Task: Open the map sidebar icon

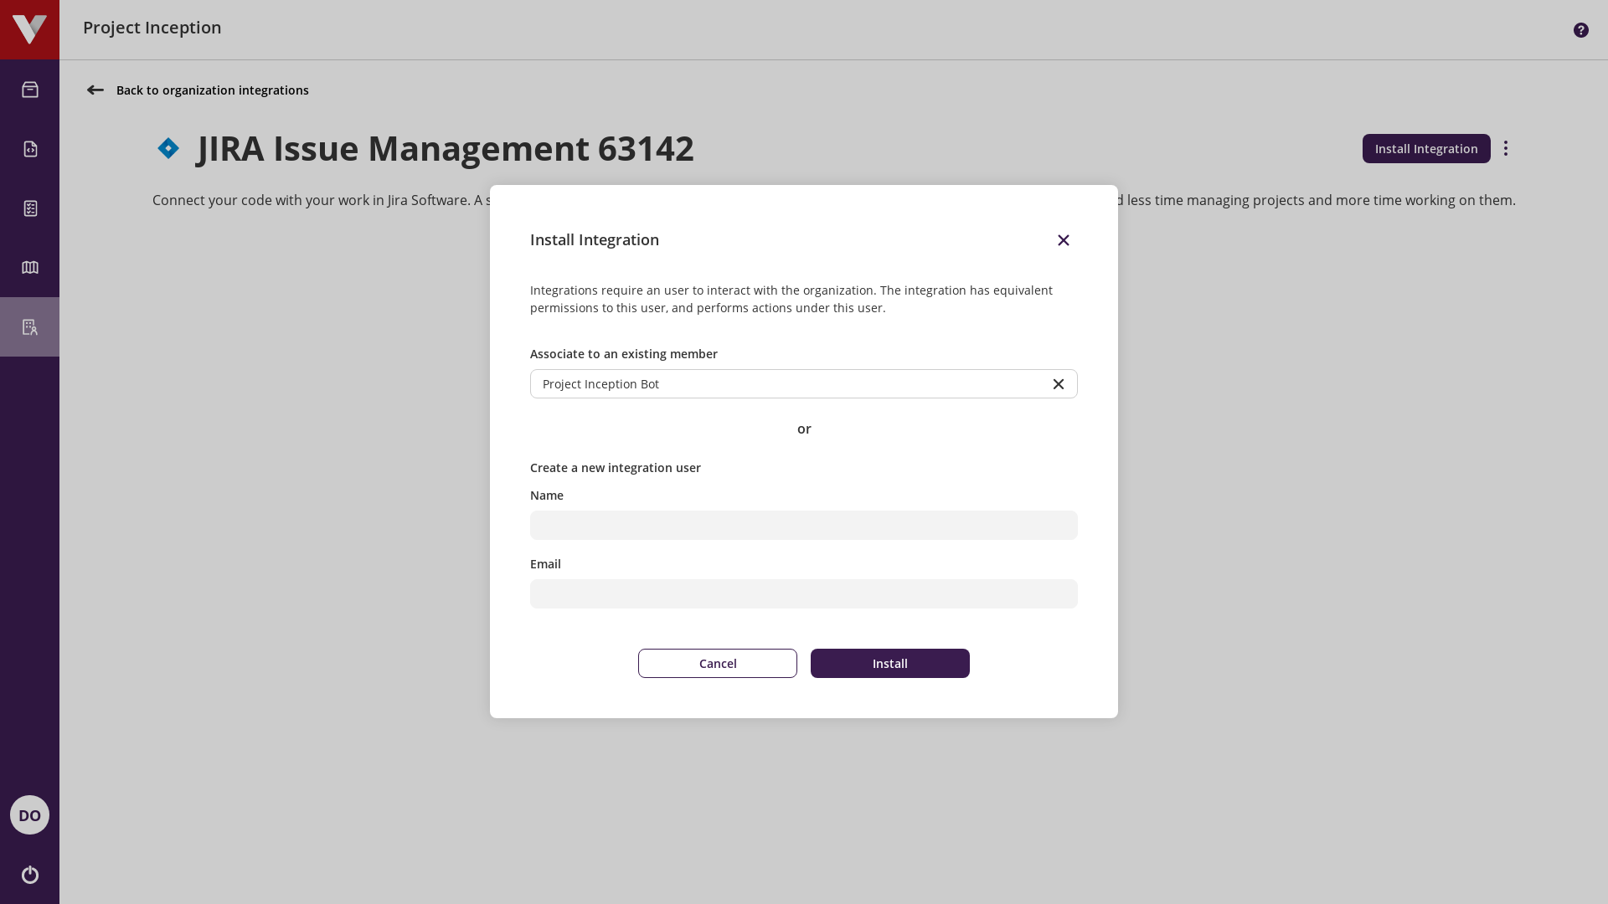Action: click(30, 268)
